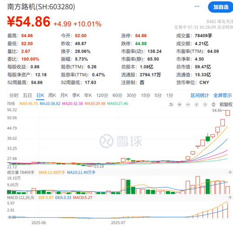Click the volume MA5:12.48万手 label
This screenshot has height=226, width=233.
(x=52, y=173)
